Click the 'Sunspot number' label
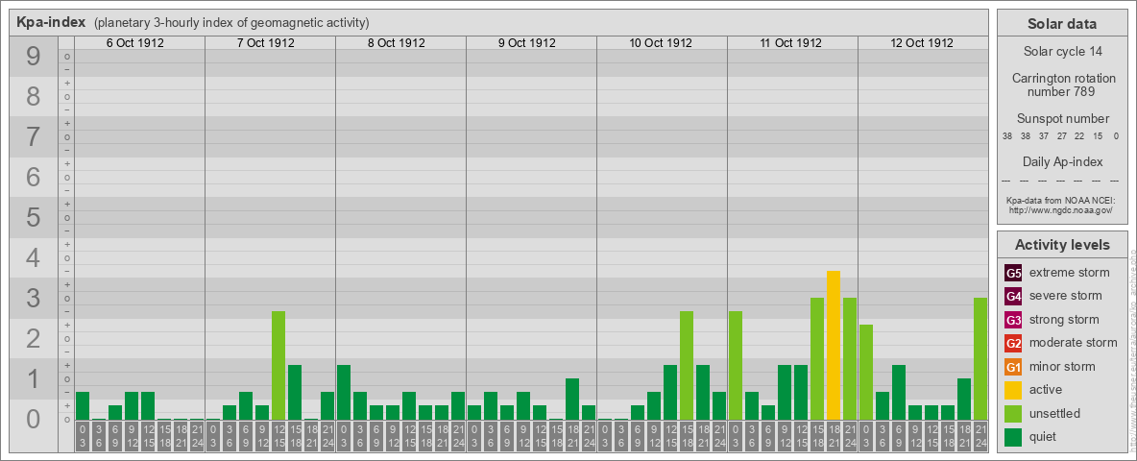 click(1062, 118)
